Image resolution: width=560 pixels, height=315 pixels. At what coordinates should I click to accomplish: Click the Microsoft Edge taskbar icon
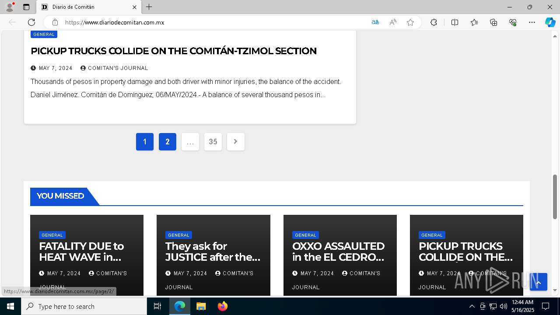pyautogui.click(x=180, y=306)
